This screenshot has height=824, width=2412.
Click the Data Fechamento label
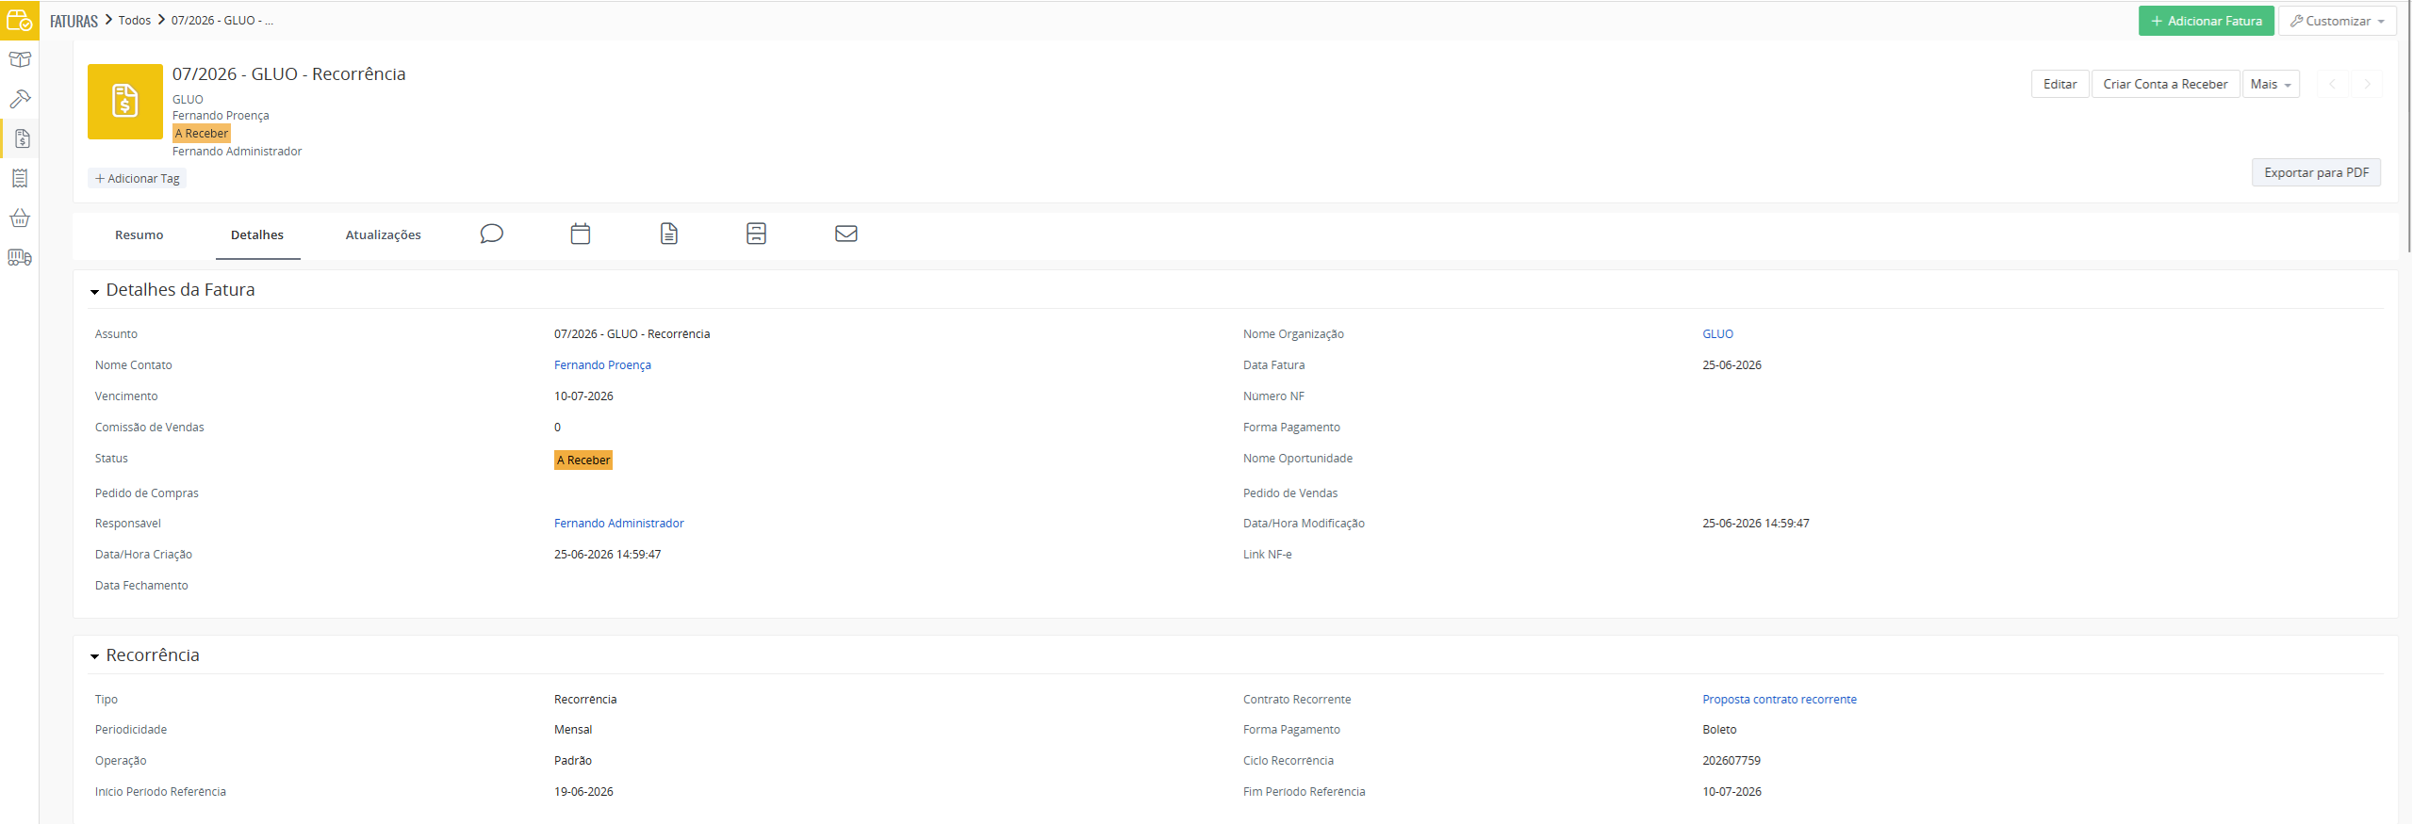141,586
